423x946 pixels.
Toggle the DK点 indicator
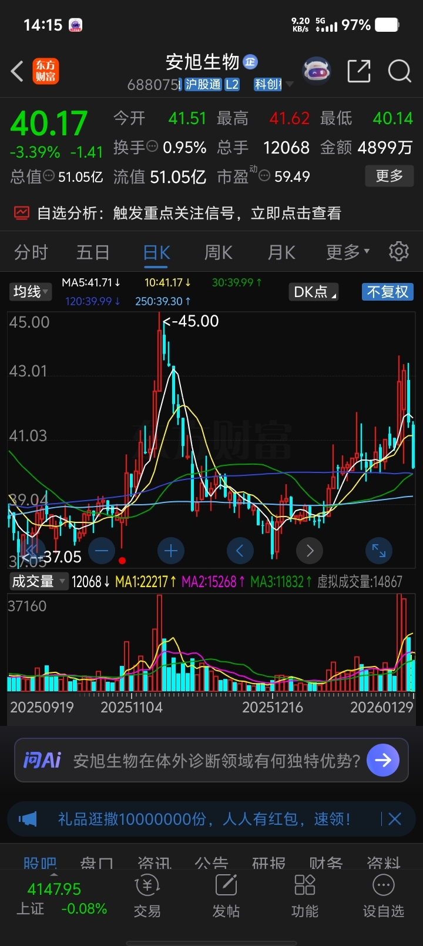pos(314,292)
